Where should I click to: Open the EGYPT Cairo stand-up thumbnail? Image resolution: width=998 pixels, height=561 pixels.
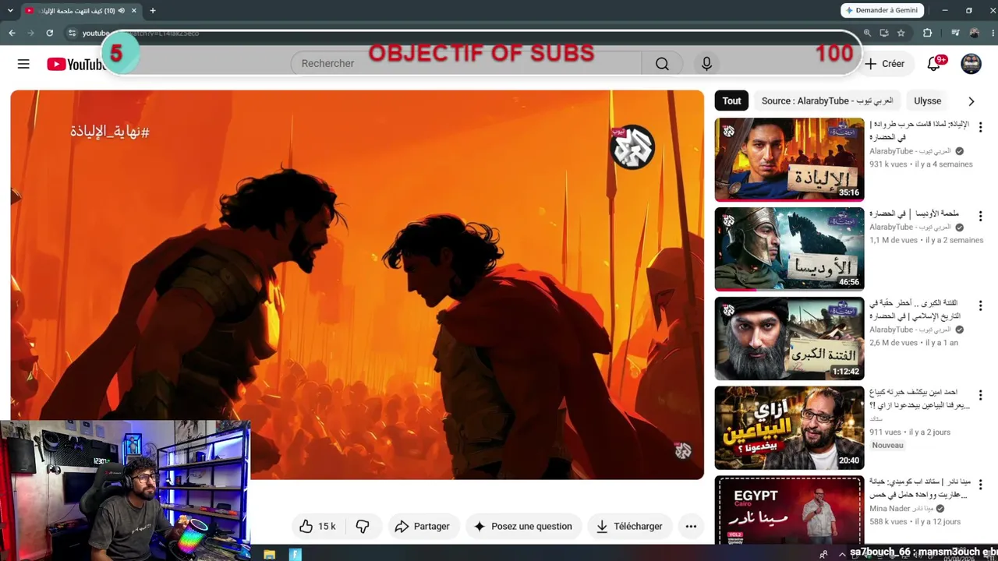[x=789, y=511]
